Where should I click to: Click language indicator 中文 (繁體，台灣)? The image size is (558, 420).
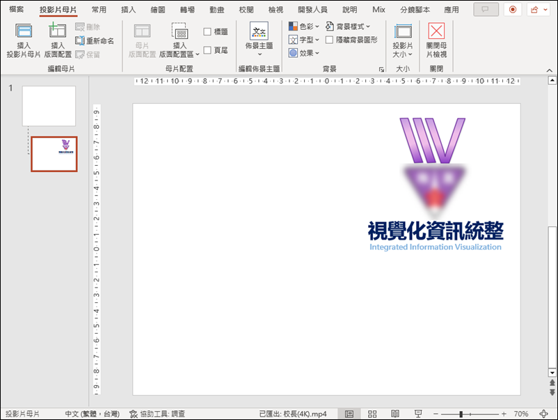tap(92, 414)
